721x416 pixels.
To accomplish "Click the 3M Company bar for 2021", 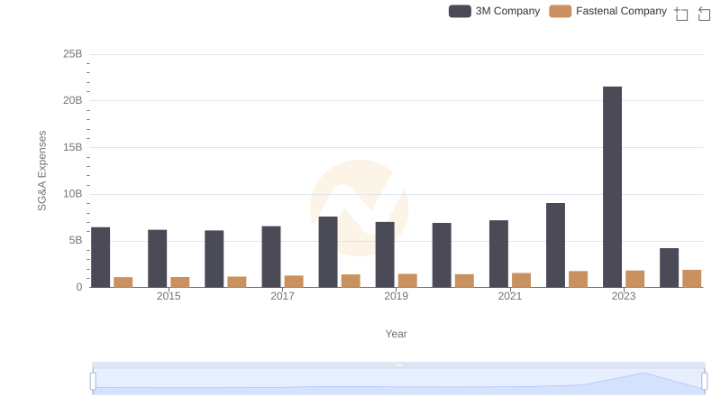I will pyautogui.click(x=499, y=254).
